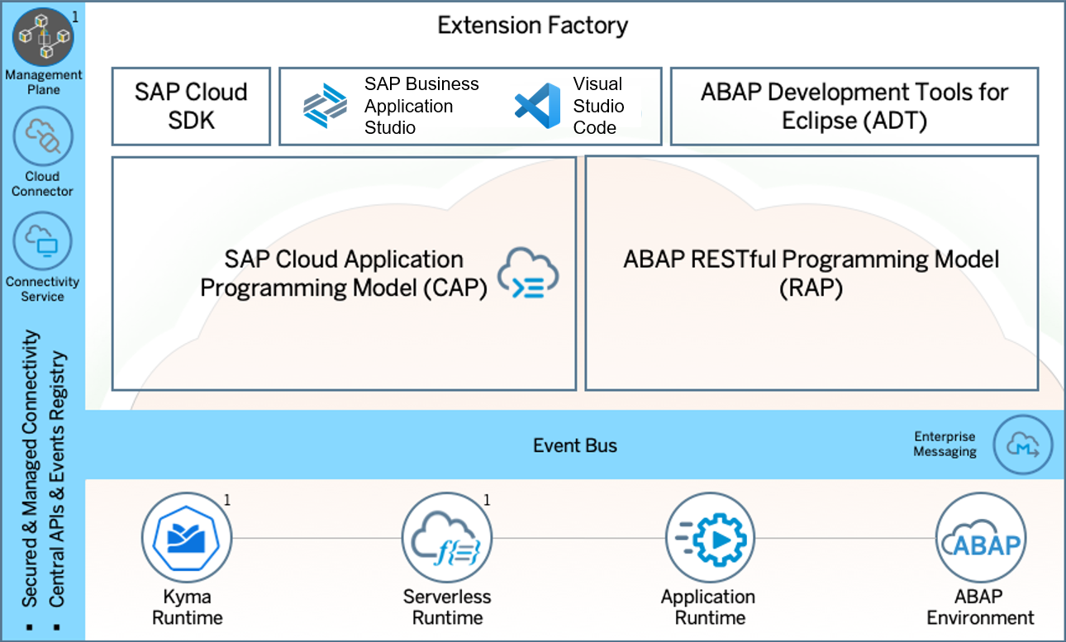
Task: Click the SAP Business Application Studio logo
Action: 326,106
